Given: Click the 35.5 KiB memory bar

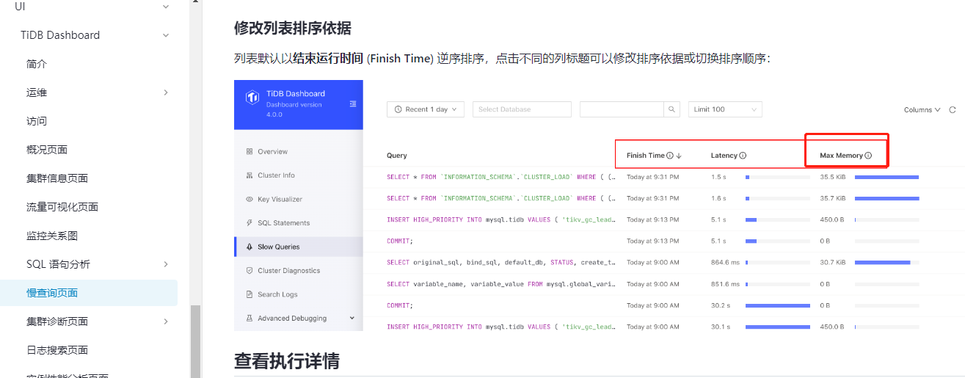Looking at the screenshot, I should pos(886,177).
